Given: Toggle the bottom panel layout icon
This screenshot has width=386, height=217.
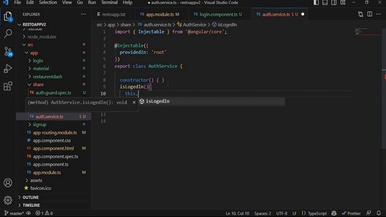Looking at the screenshot, I should (325, 2).
